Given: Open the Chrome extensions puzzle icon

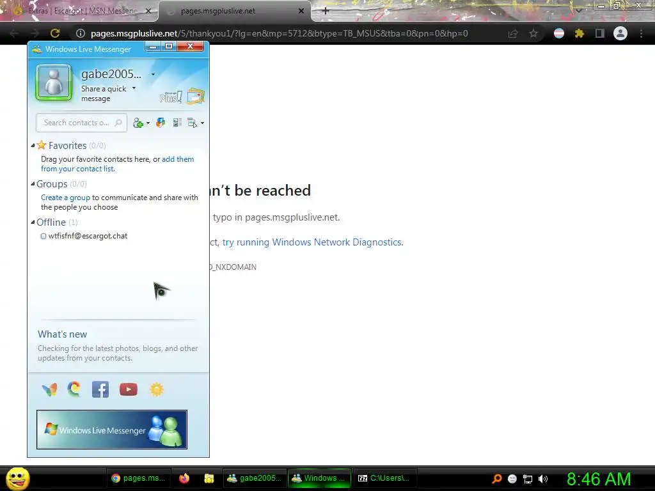Looking at the screenshot, I should pyautogui.click(x=580, y=33).
